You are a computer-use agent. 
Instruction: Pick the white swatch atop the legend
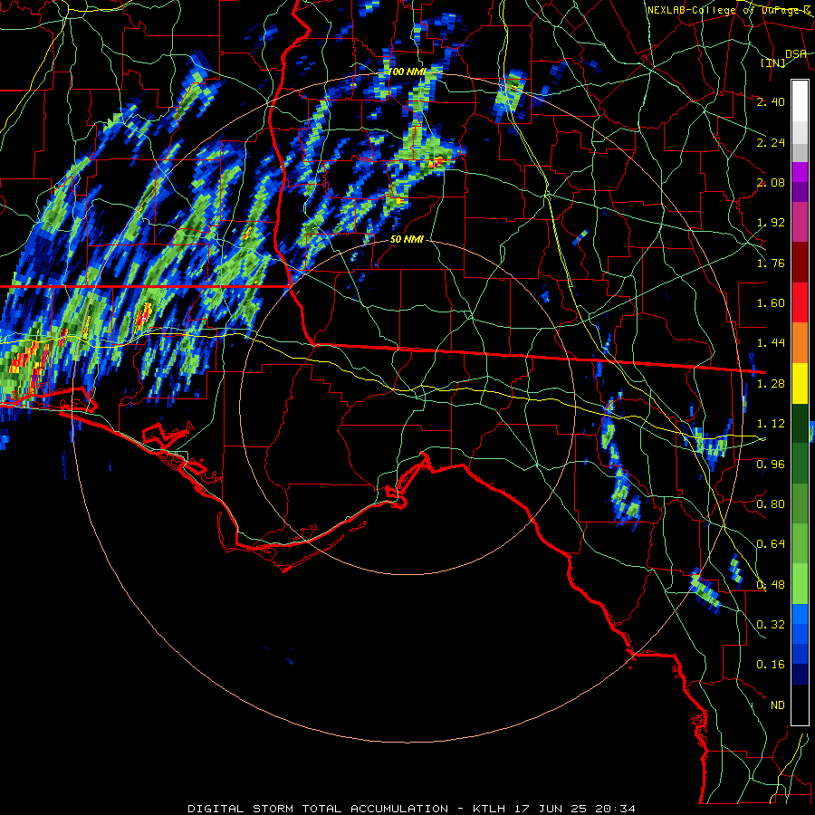800,101
